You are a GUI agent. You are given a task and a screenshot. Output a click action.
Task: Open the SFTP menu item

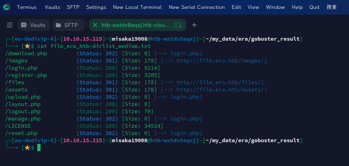click(73, 7)
